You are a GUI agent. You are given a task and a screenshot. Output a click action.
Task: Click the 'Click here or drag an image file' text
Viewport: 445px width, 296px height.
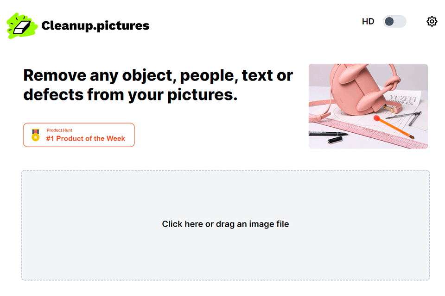tap(225, 224)
